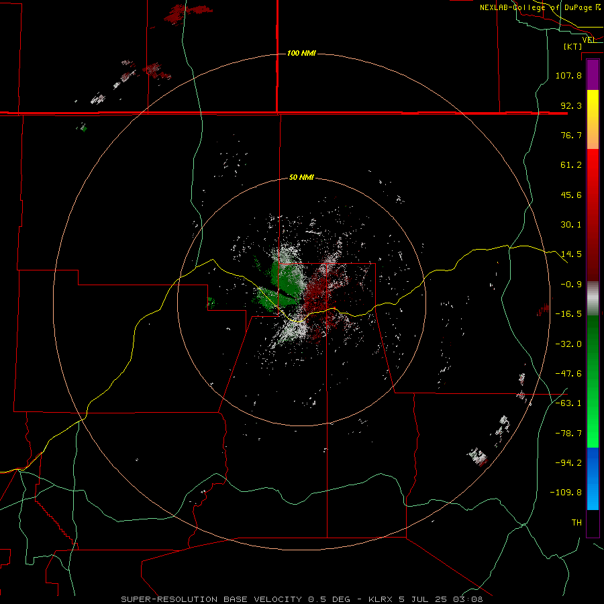Select the NEXLAB-College of DuPage header text
Image resolution: width=604 pixels, height=604 pixels.
[540, 7]
